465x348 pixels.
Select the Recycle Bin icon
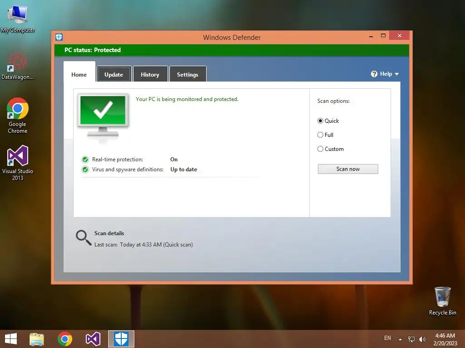click(x=442, y=301)
